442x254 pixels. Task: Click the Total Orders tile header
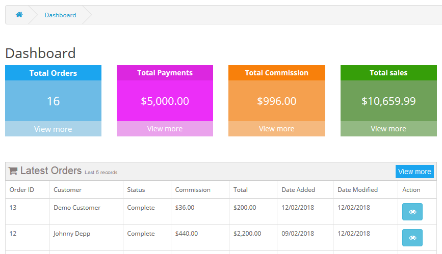point(54,73)
